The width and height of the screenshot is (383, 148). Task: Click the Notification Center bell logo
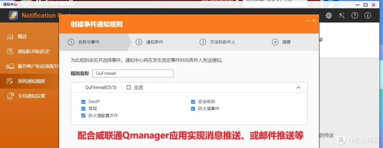click(x=13, y=15)
